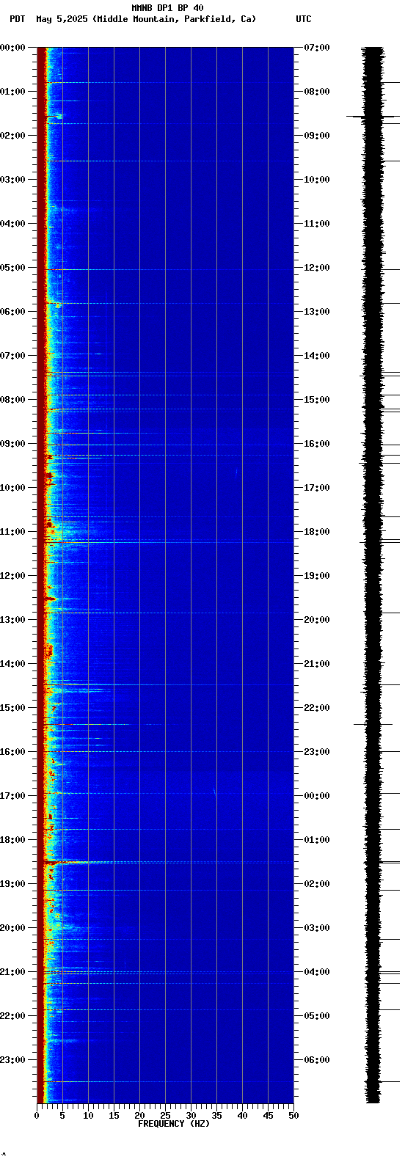Click the UTC time label 02:00
Image resolution: width=405 pixels, height=1162 pixels.
(x=317, y=884)
